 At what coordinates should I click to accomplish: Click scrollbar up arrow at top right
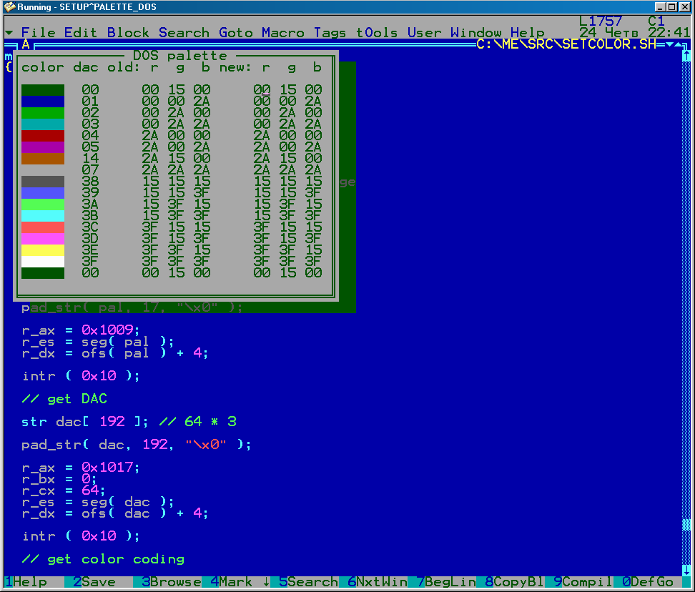[686, 56]
